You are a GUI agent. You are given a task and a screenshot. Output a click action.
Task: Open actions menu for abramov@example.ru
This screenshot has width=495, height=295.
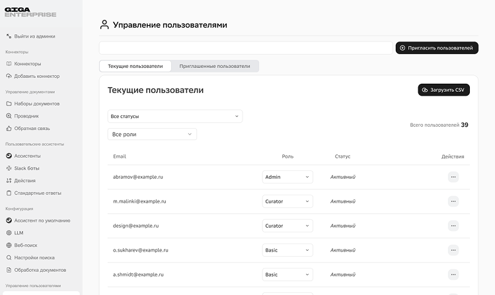(453, 177)
